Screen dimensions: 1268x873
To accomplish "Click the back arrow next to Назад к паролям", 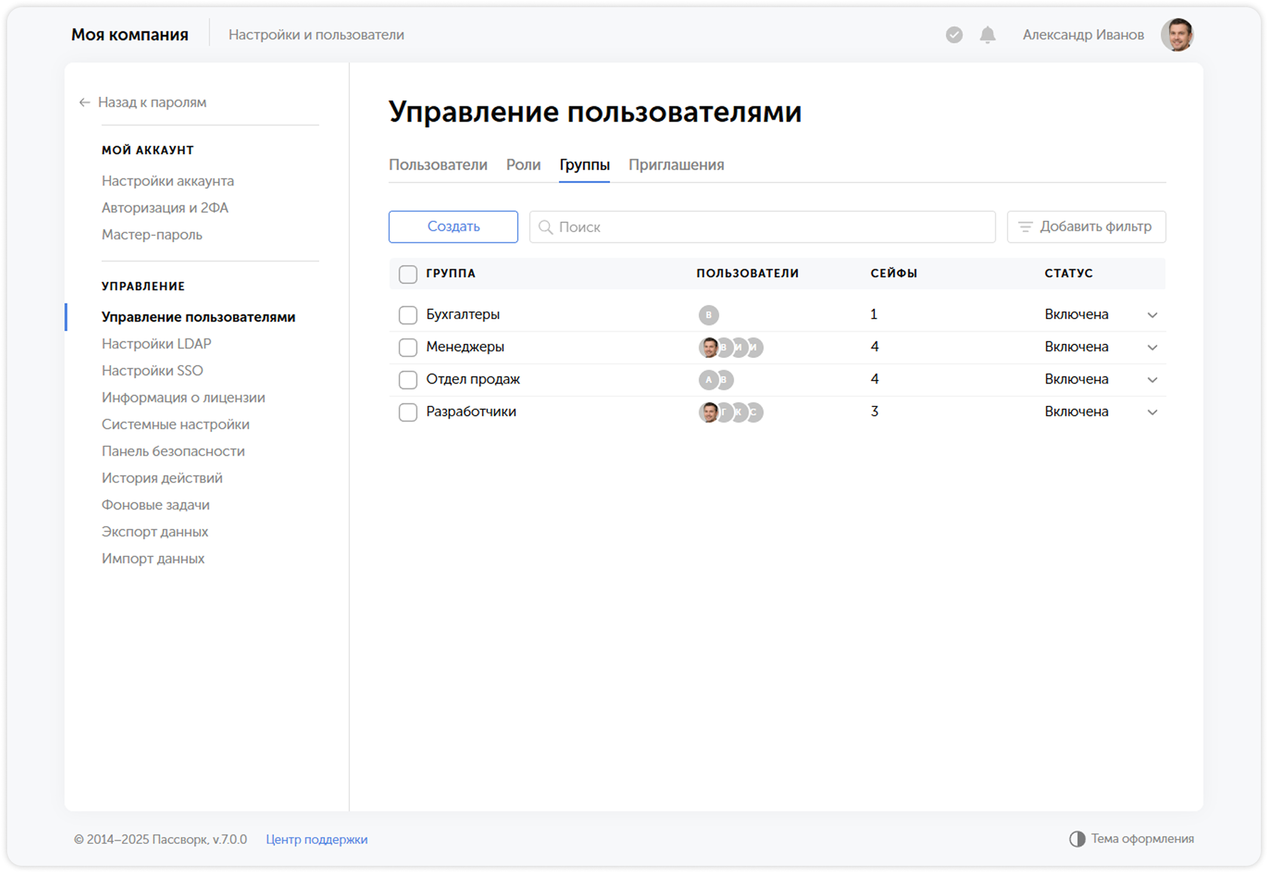I will (x=84, y=103).
